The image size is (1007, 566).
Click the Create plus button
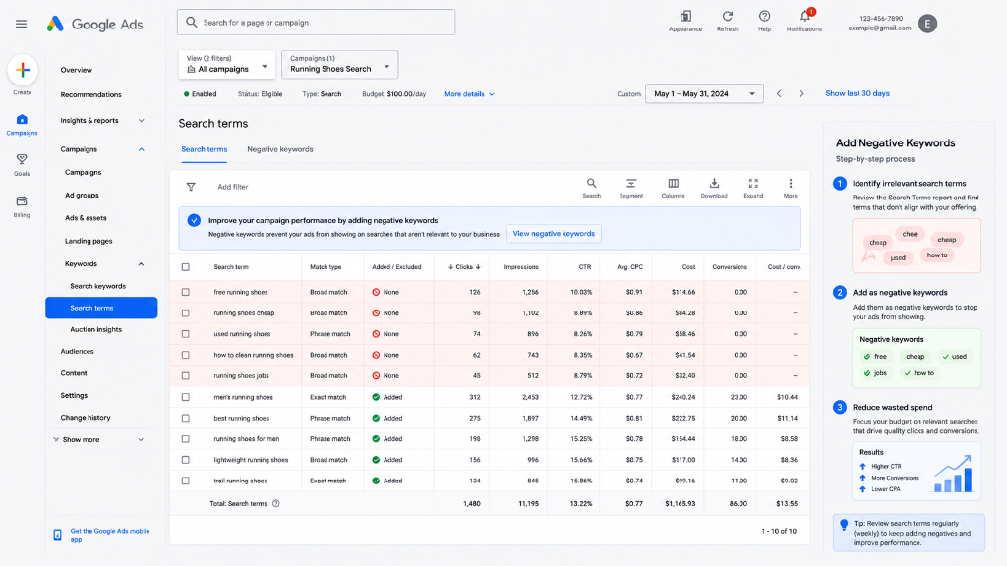pyautogui.click(x=23, y=70)
